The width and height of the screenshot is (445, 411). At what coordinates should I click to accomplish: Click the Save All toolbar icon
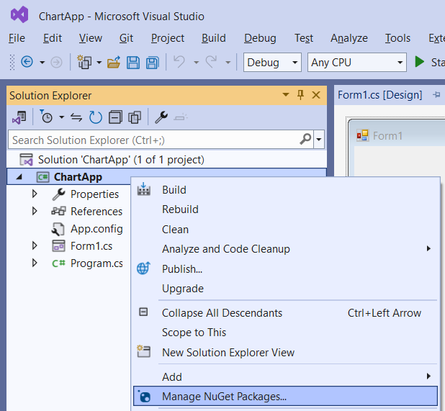click(x=153, y=63)
